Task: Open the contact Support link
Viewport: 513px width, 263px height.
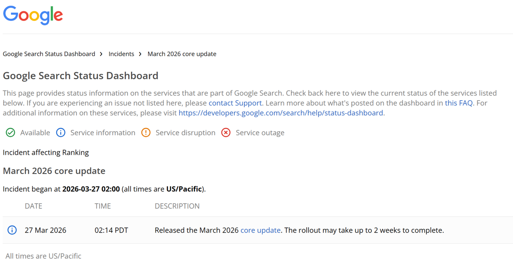Action: coord(235,103)
